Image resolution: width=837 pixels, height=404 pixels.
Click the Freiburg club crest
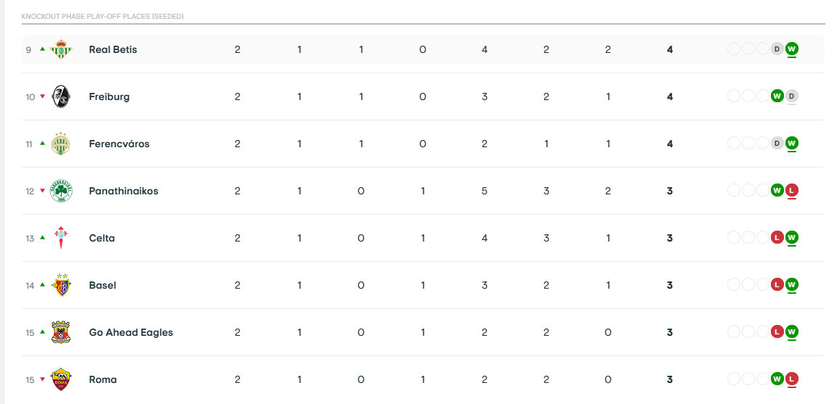tap(61, 96)
